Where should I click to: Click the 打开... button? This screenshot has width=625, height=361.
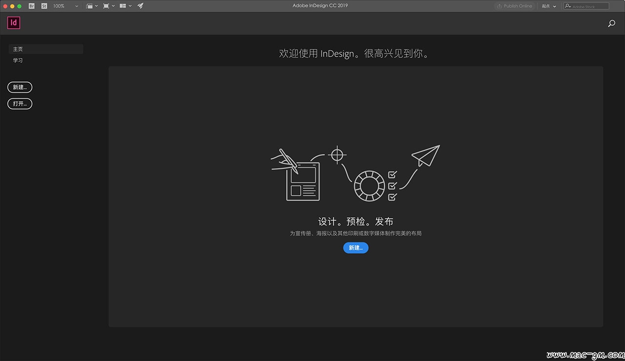[x=20, y=104]
